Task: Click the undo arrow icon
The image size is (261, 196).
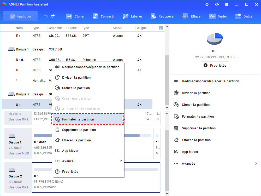Action: (46, 16)
